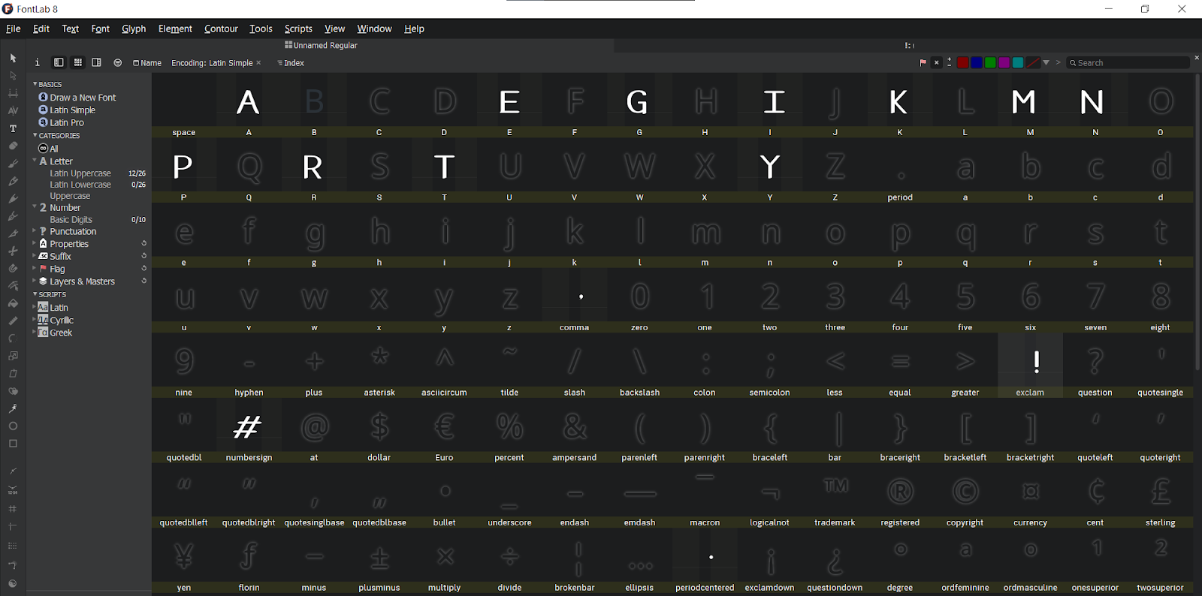
Task: Select the Contour pointer tool
Action: pos(13,58)
